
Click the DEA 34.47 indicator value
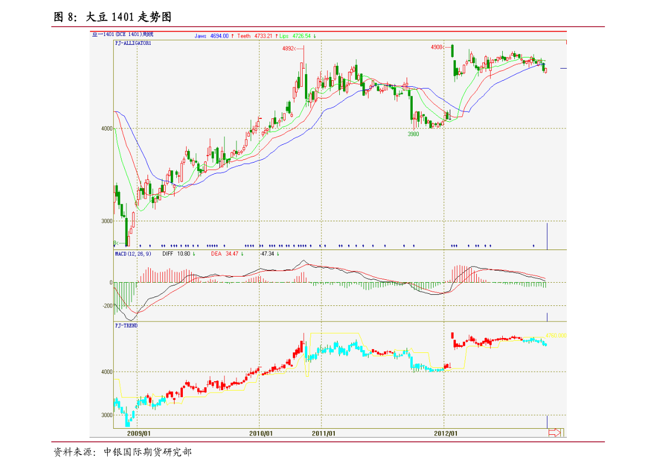(224, 254)
